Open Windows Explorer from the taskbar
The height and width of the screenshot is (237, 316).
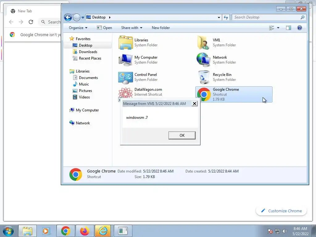pos(27,231)
